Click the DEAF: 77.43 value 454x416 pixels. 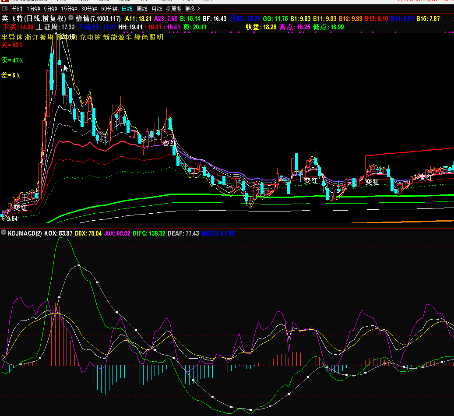pos(183,233)
